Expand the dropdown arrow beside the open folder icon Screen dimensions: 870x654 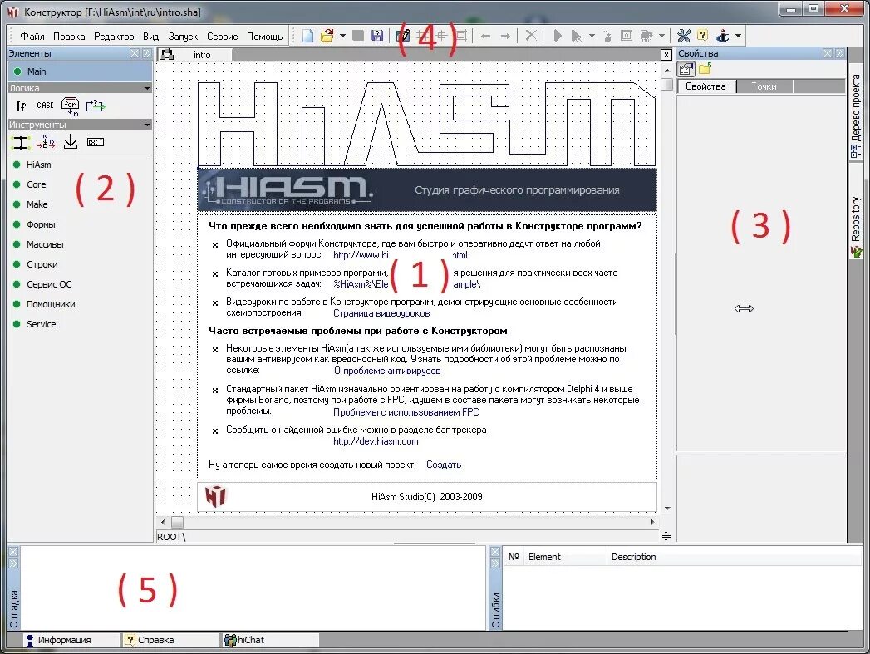342,36
